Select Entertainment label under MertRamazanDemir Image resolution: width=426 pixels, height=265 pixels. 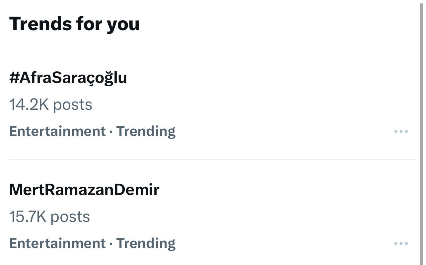pos(57,243)
